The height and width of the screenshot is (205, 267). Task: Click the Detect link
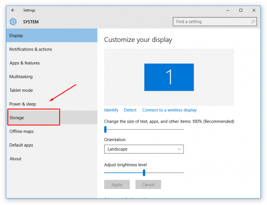(x=130, y=110)
